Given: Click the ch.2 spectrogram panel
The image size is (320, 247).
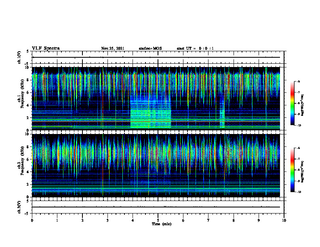Looking at the screenshot, I should [156, 165].
